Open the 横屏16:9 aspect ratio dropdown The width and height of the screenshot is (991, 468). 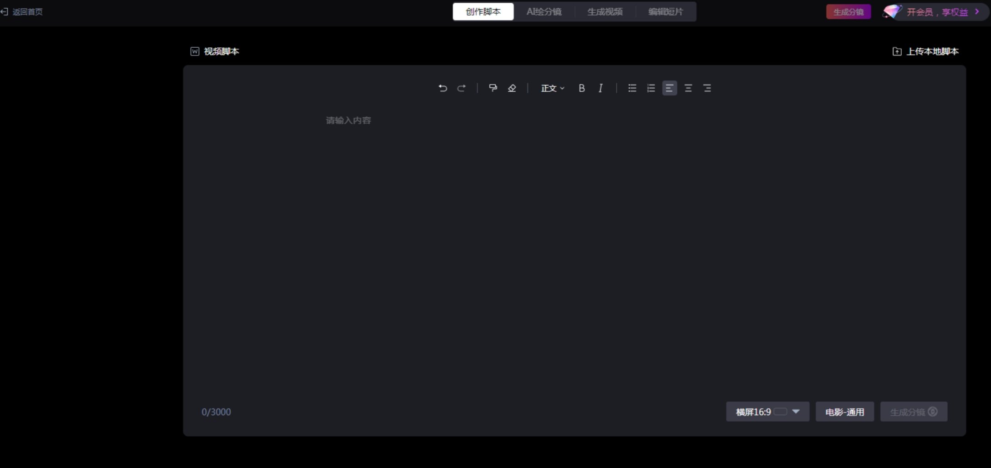coord(767,412)
